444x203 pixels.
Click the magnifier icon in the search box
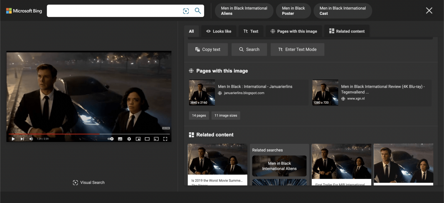point(198,11)
